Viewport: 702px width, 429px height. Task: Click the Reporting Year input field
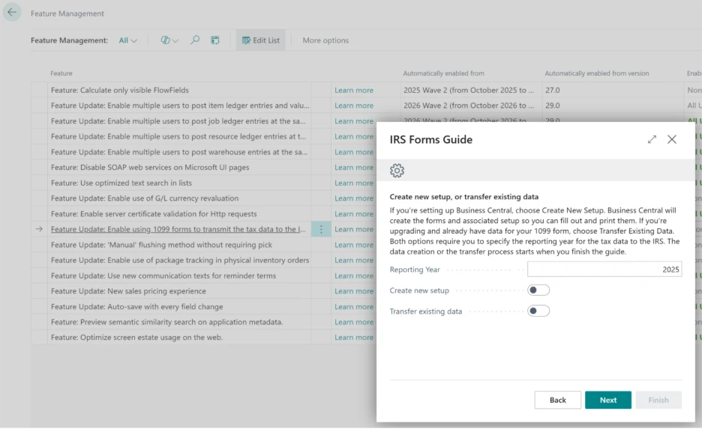point(604,270)
